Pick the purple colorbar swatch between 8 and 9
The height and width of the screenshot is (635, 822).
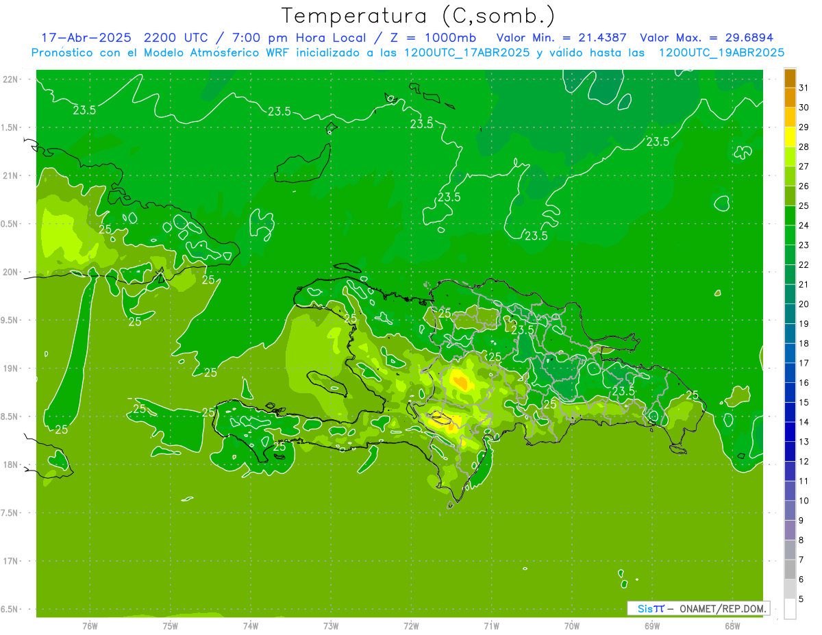pos(790,530)
